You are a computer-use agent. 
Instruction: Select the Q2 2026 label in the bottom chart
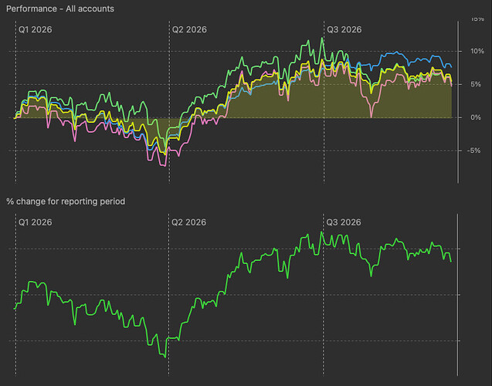pos(188,222)
